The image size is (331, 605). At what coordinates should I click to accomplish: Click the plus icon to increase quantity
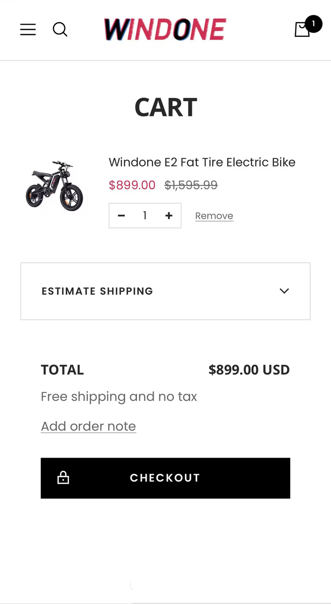point(169,215)
